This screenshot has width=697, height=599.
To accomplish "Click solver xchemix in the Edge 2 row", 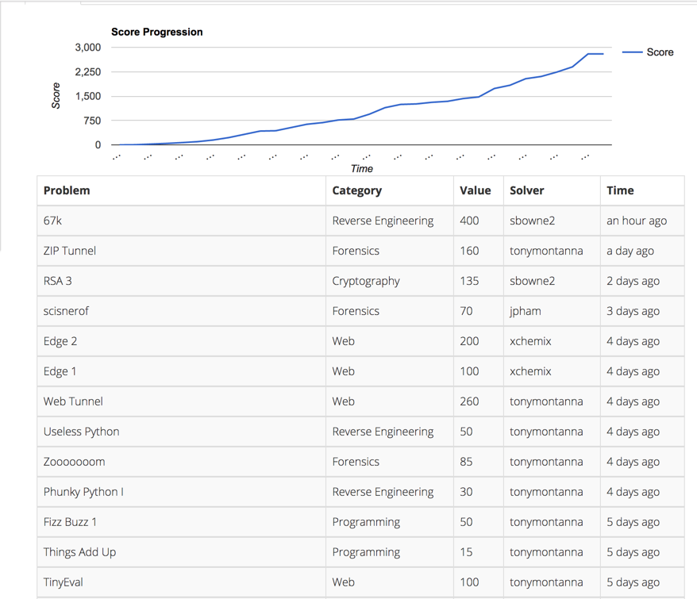I will [532, 341].
